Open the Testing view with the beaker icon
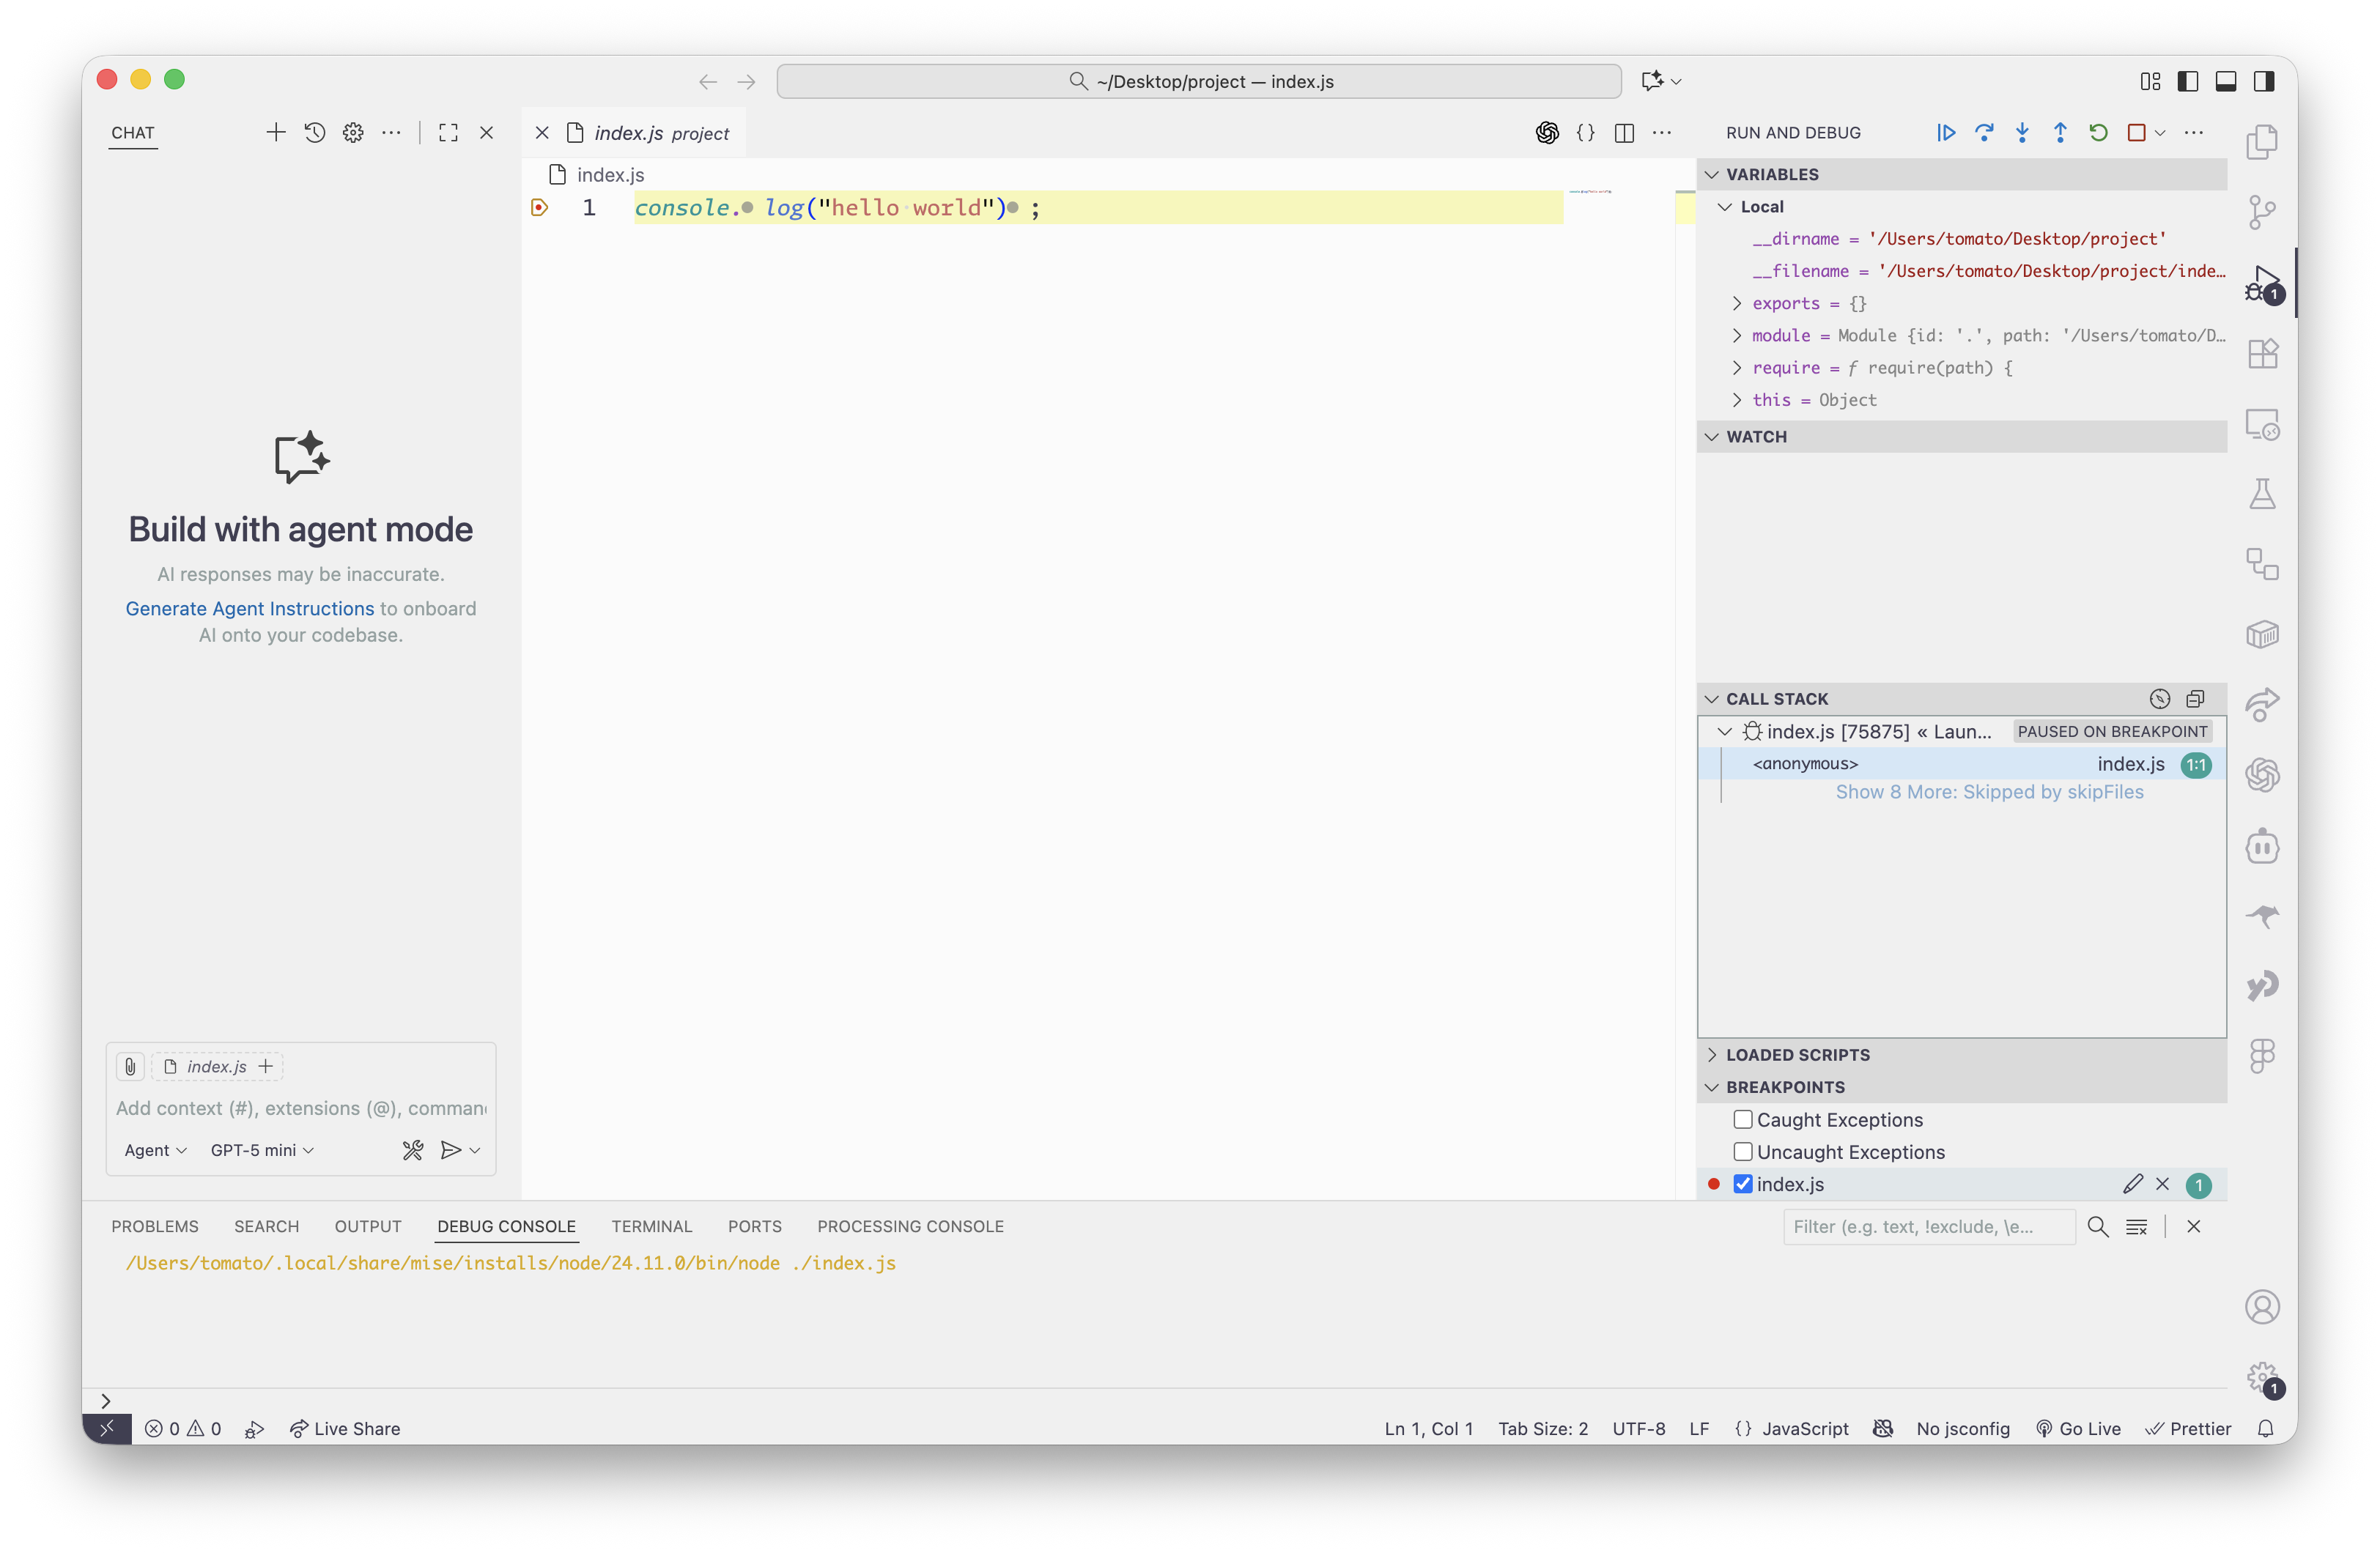 (2262, 493)
